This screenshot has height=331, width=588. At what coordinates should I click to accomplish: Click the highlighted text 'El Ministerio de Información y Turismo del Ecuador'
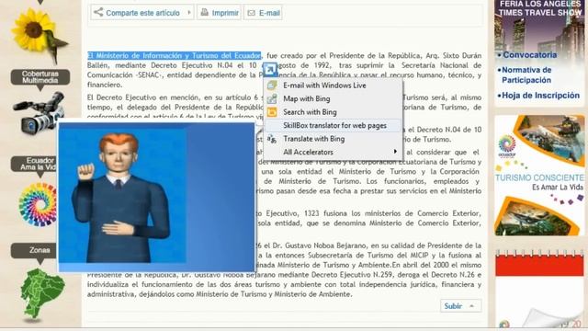click(174, 55)
